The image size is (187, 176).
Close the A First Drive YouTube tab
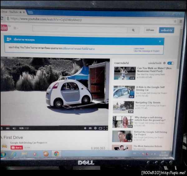point(24,12)
